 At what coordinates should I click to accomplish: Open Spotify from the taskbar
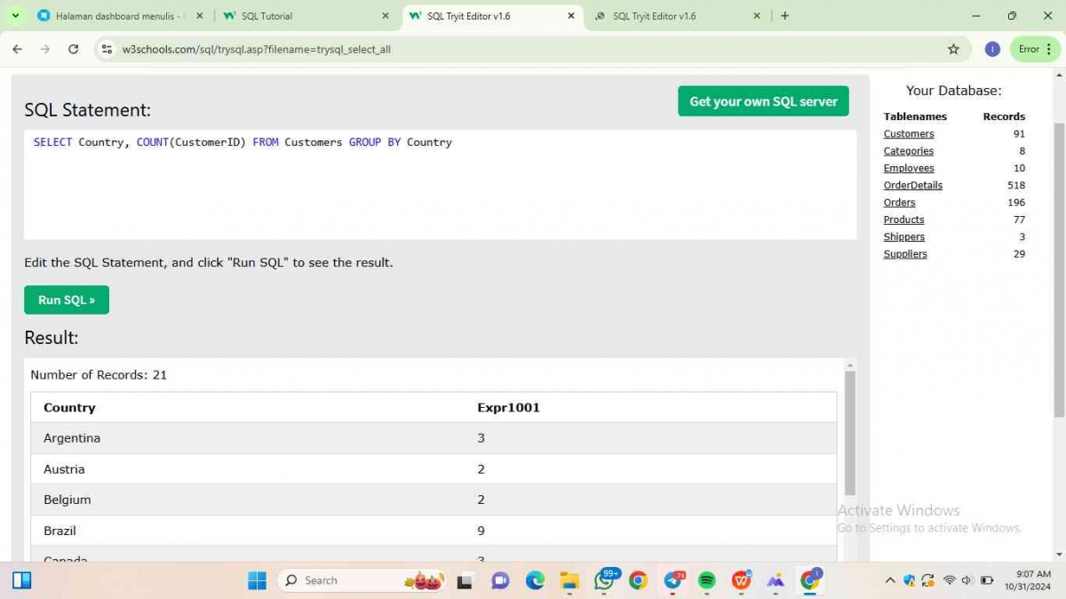point(706,580)
